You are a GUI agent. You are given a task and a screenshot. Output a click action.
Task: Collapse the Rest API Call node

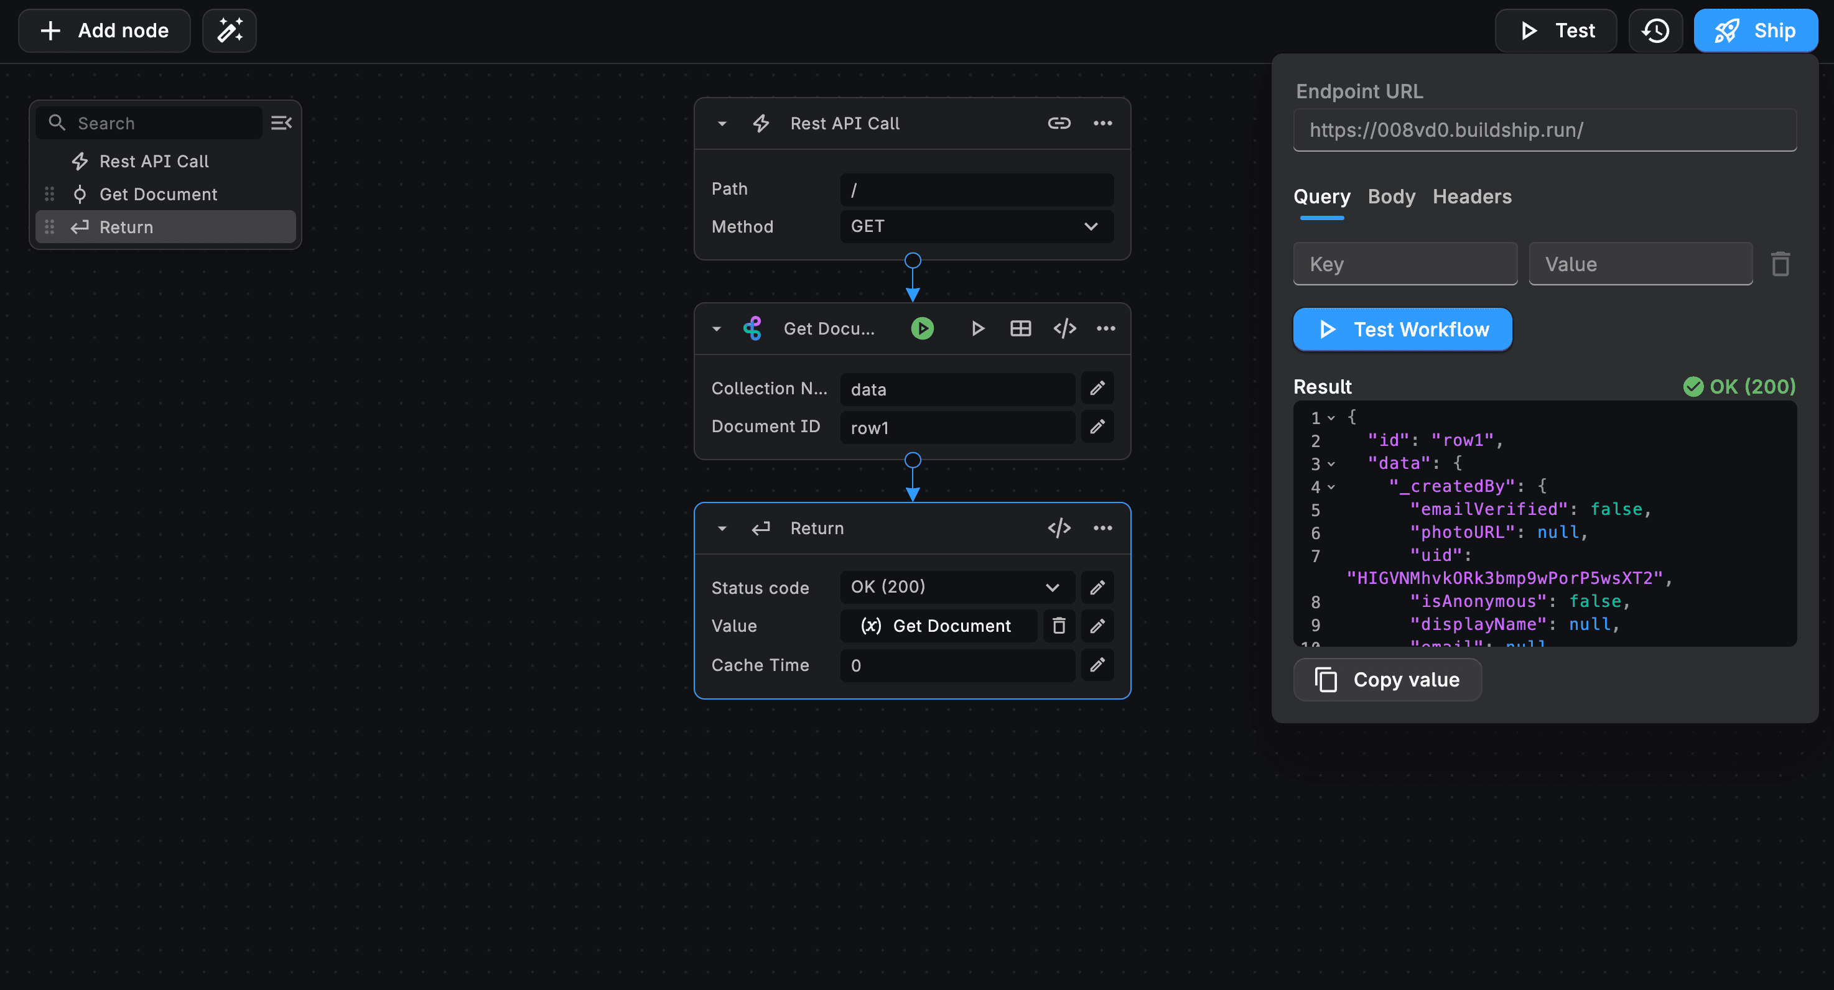point(722,124)
